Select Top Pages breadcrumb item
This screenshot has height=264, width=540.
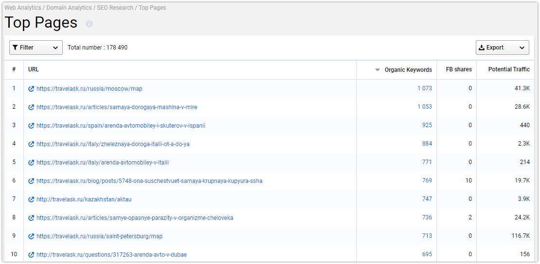pyautogui.click(x=152, y=8)
